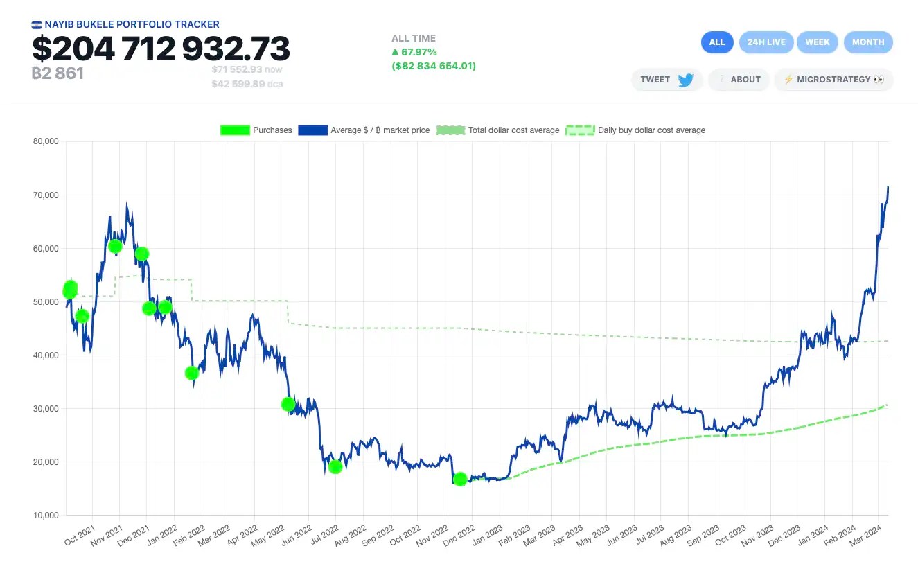The width and height of the screenshot is (918, 580).
Task: Click the Twitter bird icon
Action: pyautogui.click(x=686, y=80)
